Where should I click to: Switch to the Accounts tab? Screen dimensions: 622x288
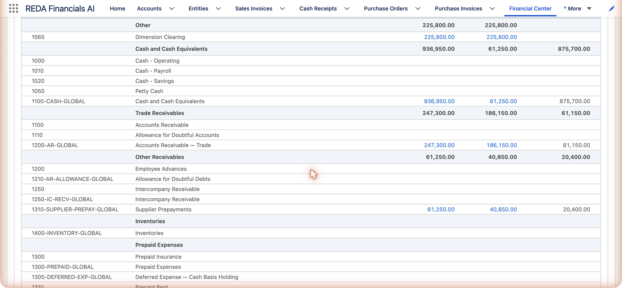(x=149, y=9)
